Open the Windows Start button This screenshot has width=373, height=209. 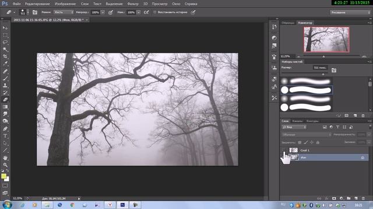click(x=7, y=205)
